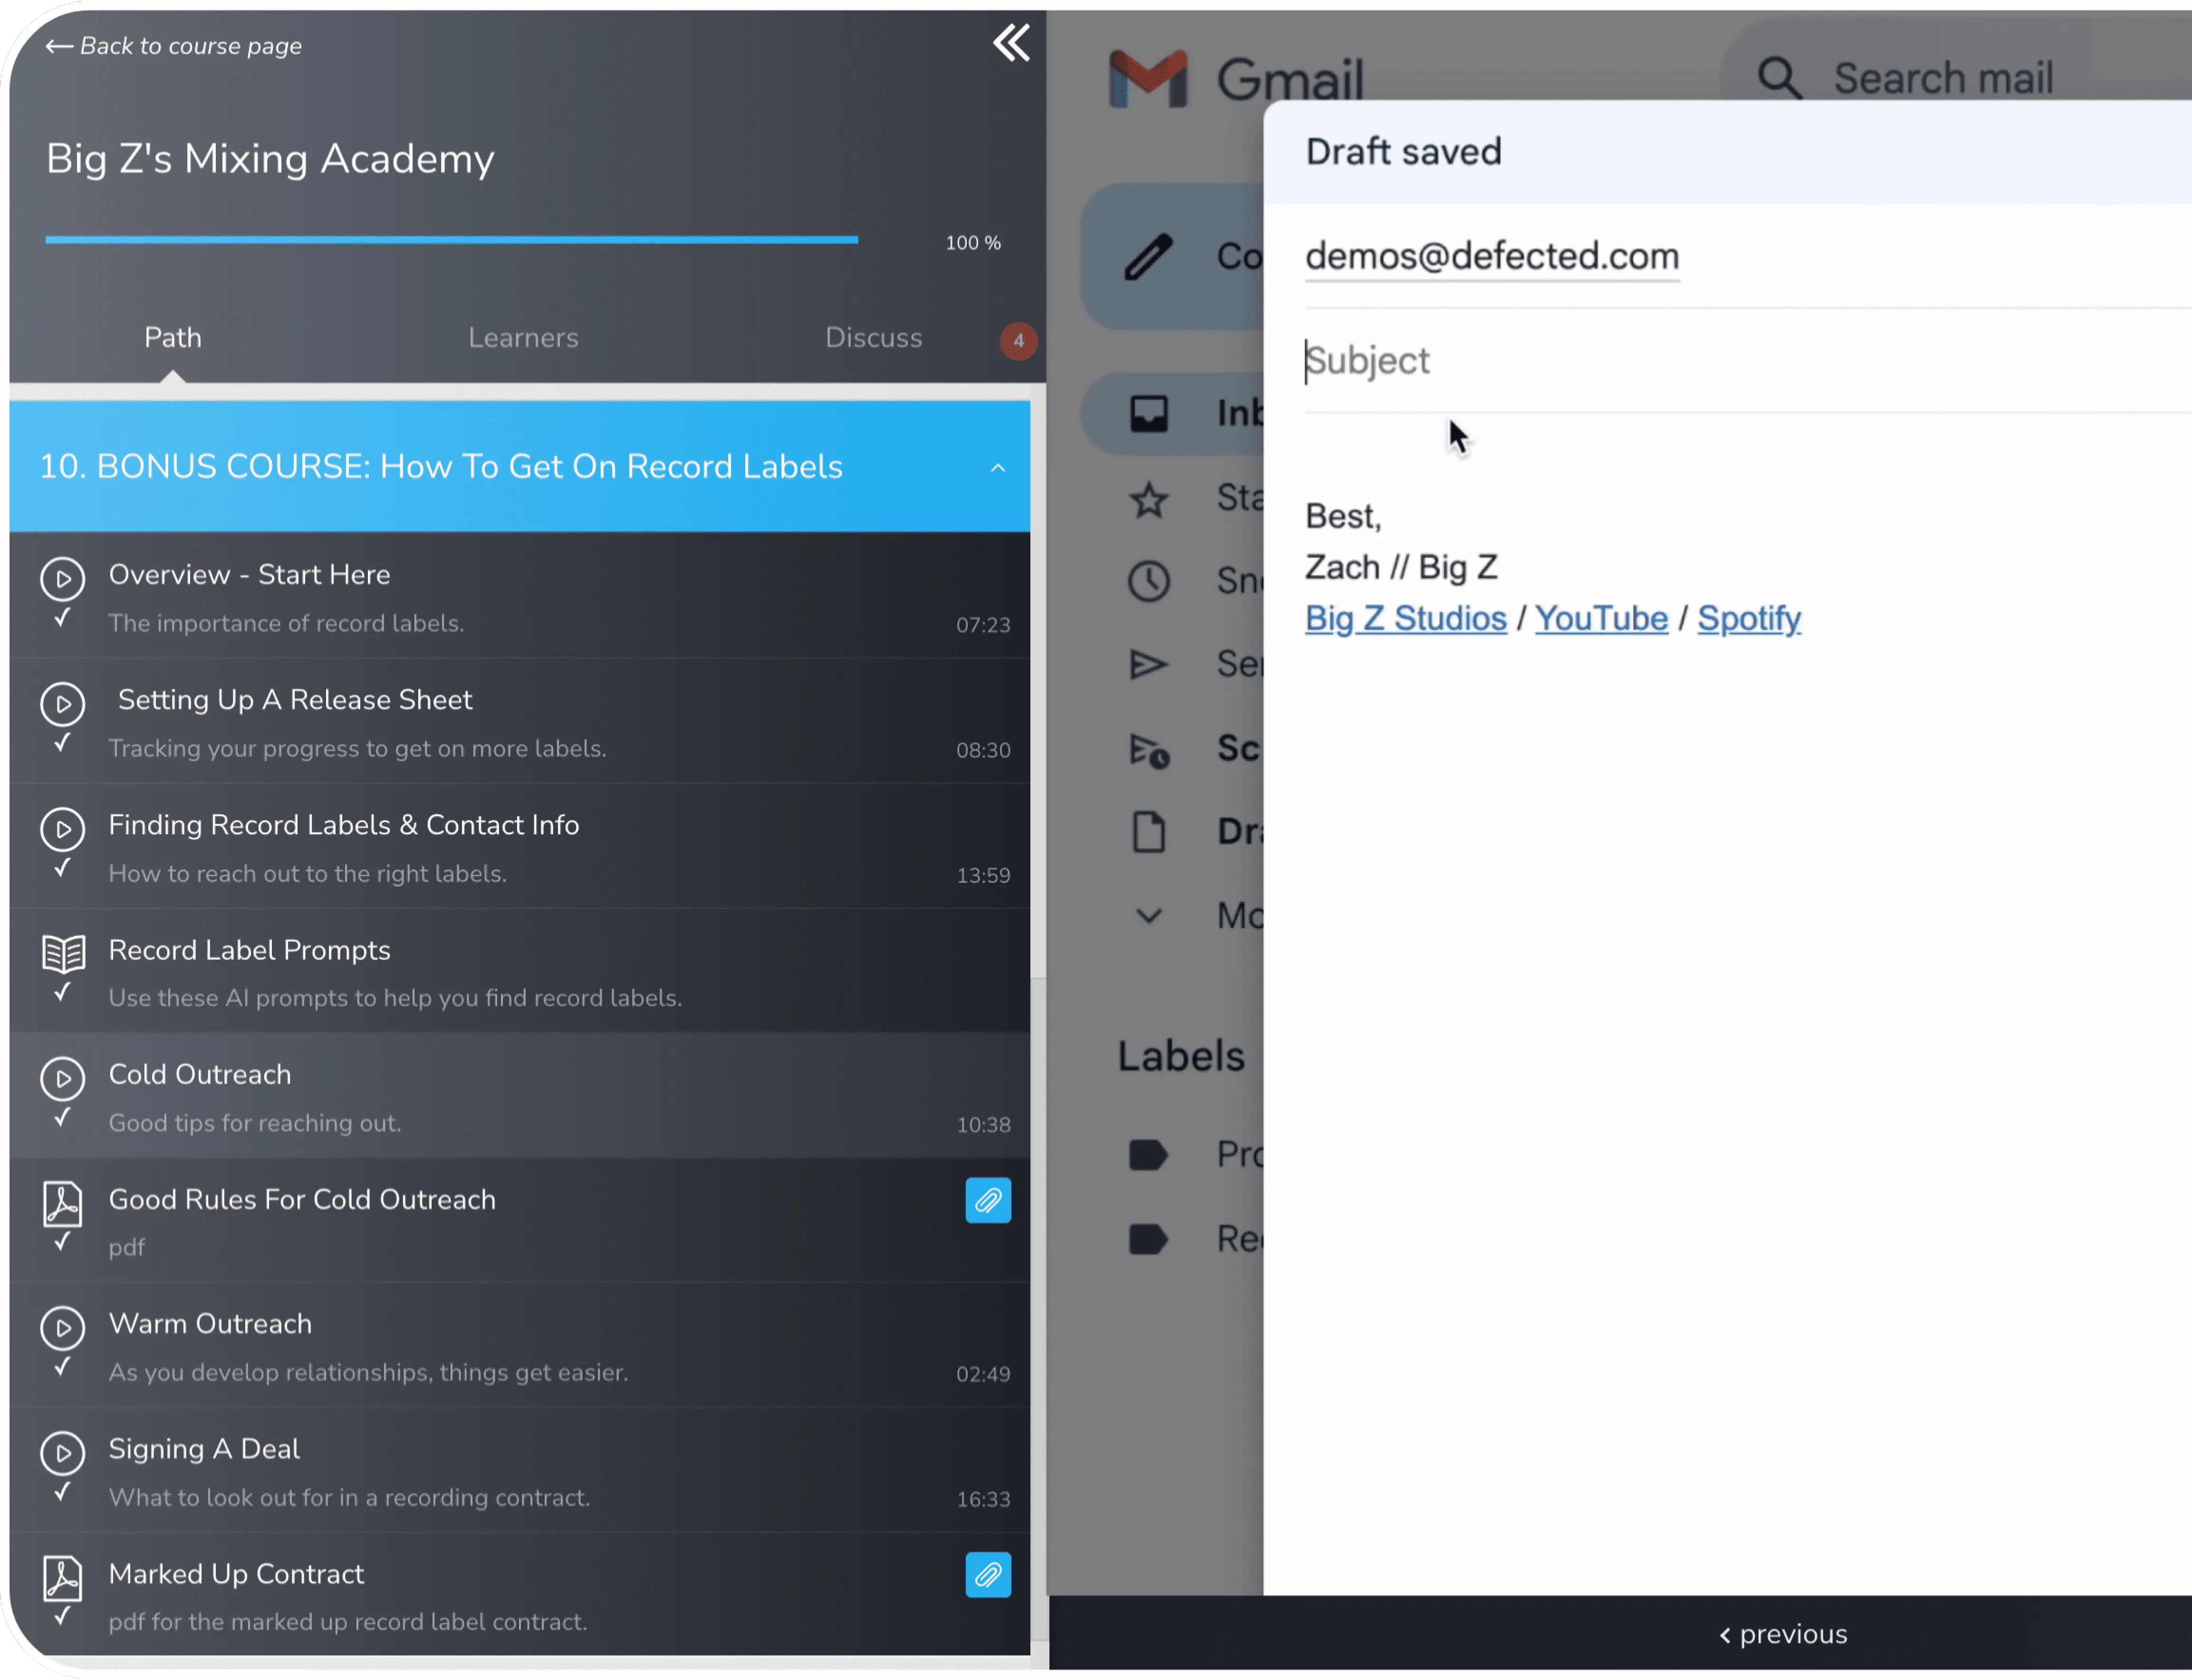Open the Snoozed clock icon
This screenshot has width=2192, height=1680.
point(1149,581)
